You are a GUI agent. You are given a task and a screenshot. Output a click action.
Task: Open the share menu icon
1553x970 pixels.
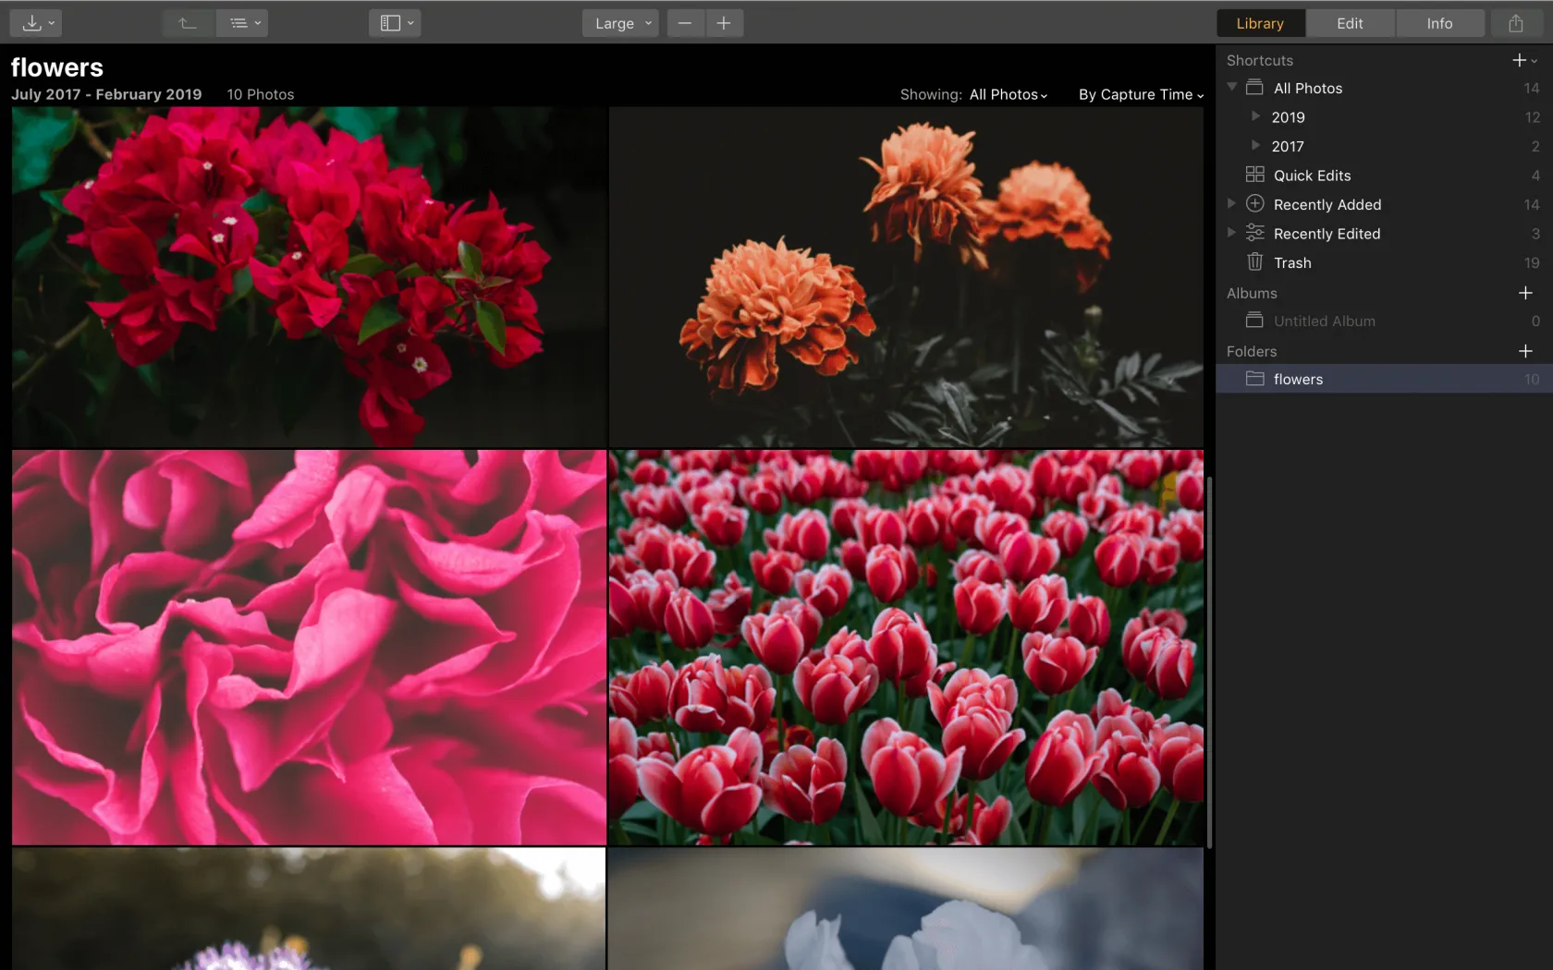coord(1516,23)
